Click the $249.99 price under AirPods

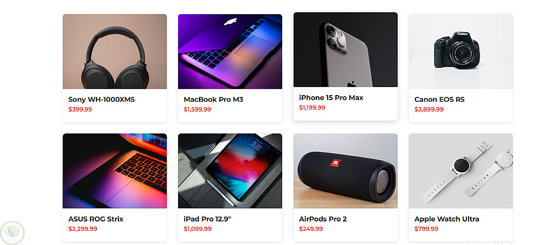pos(311,229)
